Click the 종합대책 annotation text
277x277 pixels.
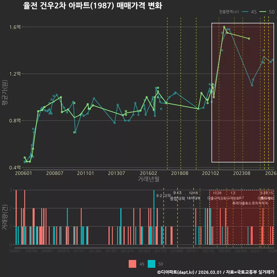pos(177,199)
